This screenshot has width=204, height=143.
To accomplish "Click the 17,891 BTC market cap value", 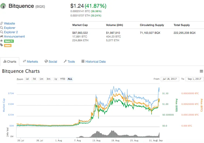I will click(80, 36).
